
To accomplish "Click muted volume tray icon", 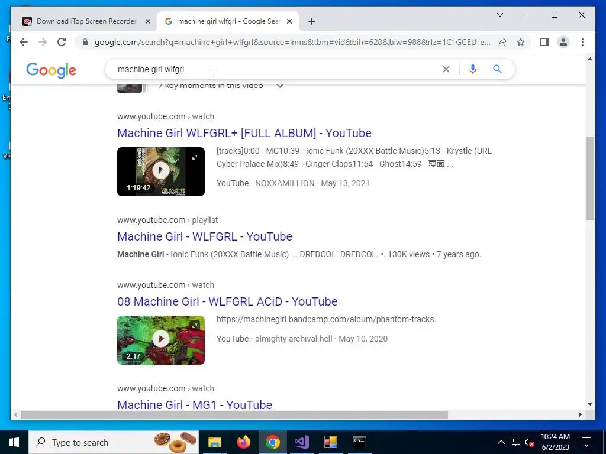I will point(529,442).
